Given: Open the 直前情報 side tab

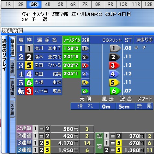Looking at the screenshot, I should pyautogui.click(x=12, y=88).
